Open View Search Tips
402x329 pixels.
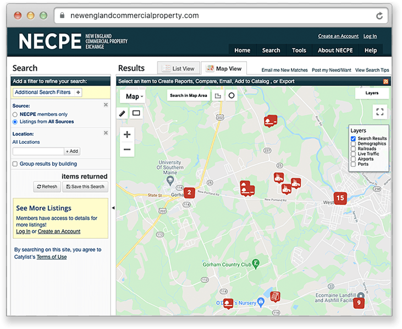point(372,70)
